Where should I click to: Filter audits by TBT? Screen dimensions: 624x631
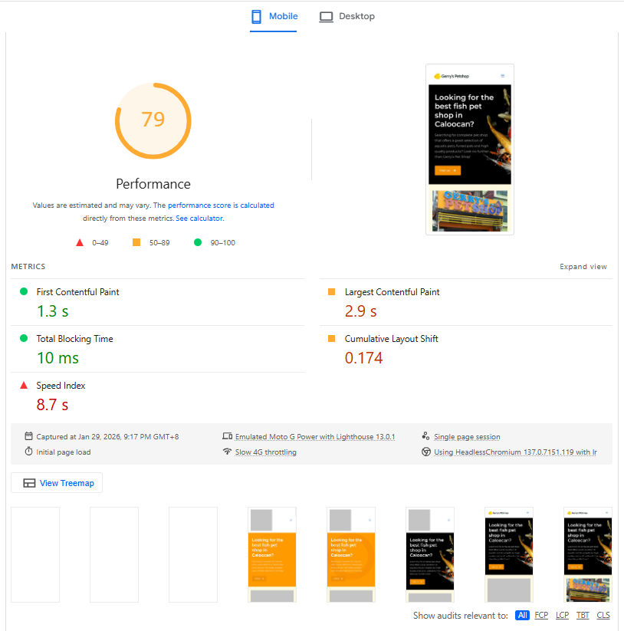coord(583,615)
